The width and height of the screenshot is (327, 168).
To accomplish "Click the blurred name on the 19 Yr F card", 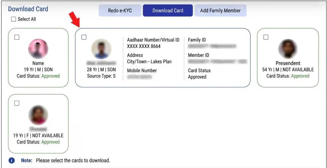I will pyautogui.click(x=38, y=129).
